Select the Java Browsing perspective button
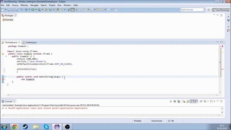The width and height of the screenshot is (231, 130). [x=221, y=10]
